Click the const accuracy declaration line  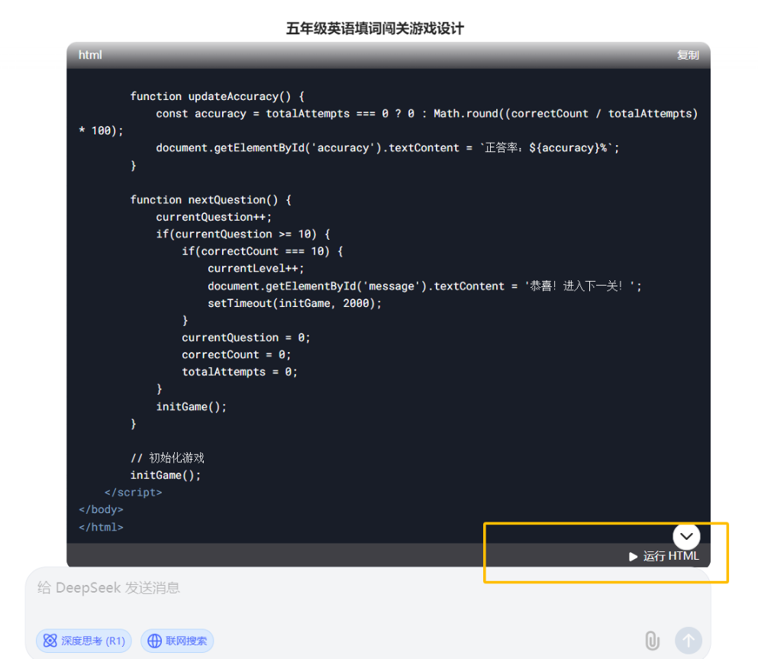coord(389,122)
